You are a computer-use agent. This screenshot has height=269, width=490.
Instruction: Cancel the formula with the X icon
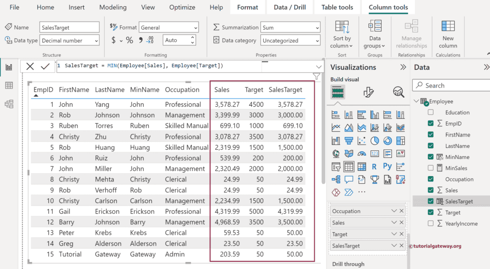[x=30, y=66]
